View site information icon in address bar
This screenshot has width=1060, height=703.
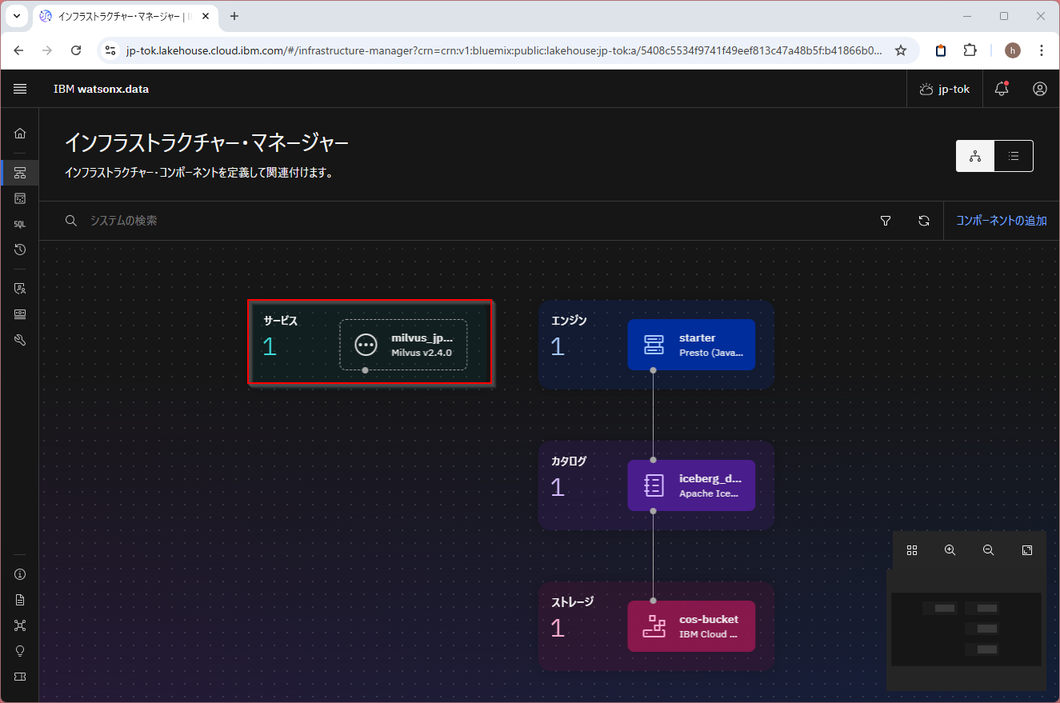111,50
